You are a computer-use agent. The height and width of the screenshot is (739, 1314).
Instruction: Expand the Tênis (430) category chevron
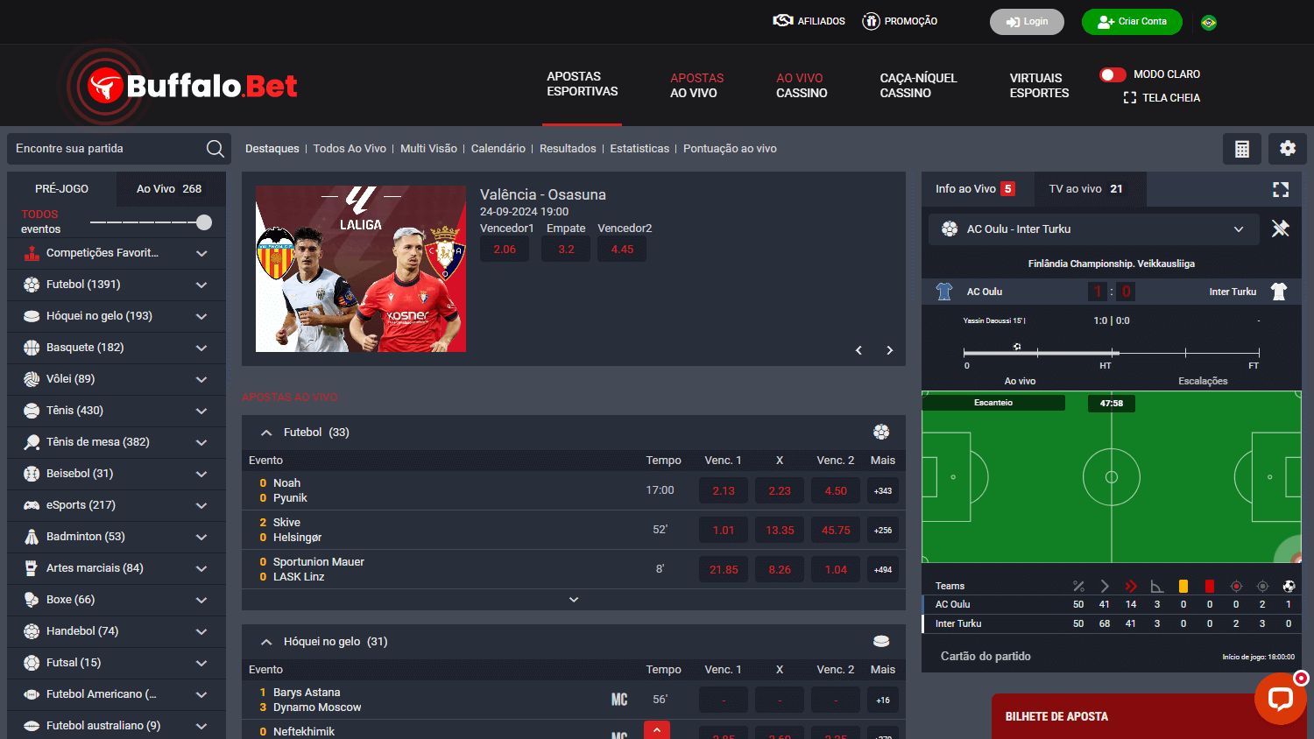click(201, 411)
